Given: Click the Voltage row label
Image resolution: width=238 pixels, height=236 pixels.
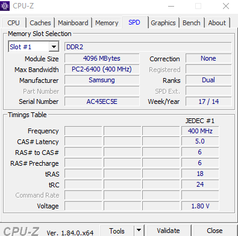Looking at the screenshot, I should coord(48,206).
